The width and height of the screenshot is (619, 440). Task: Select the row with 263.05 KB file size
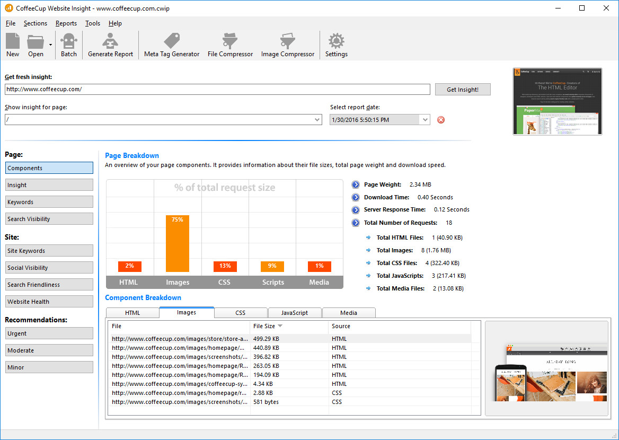(290, 366)
